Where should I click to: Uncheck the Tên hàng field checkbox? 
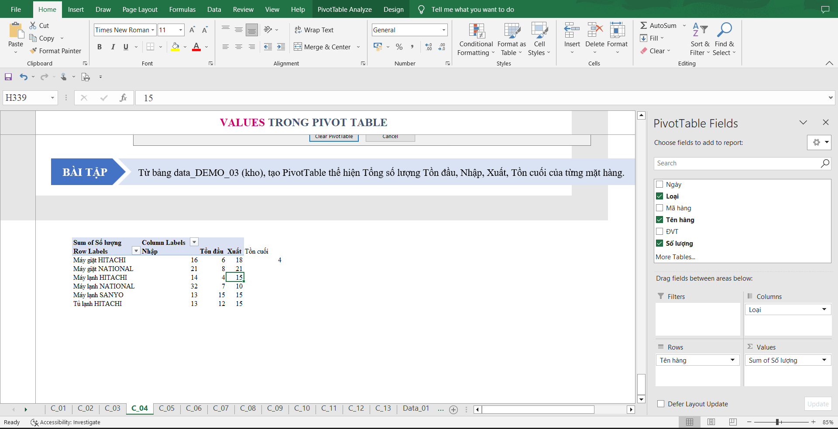point(659,220)
